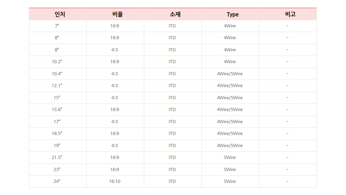Image resolution: width=346 pixels, height=195 pixels.
Task: Click the 5Wire type in 23” row
Action: (x=230, y=170)
